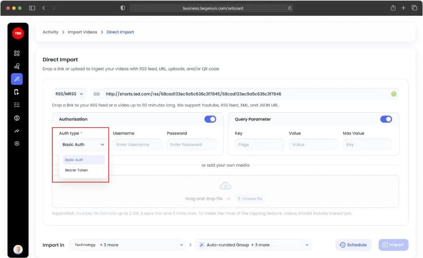This screenshot has width=423, height=258.
Task: Select the highlighted magic pen icon in sidebar
Action: tap(17, 79)
